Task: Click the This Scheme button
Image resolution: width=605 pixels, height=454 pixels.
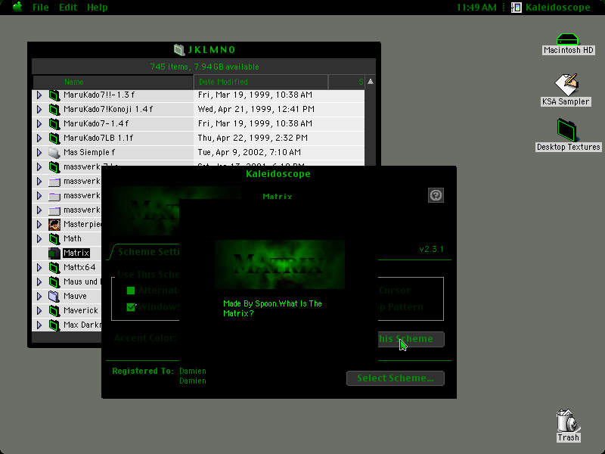Action: click(x=411, y=339)
